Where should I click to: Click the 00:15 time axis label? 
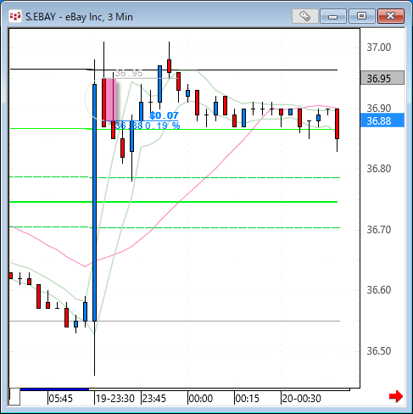(247, 399)
